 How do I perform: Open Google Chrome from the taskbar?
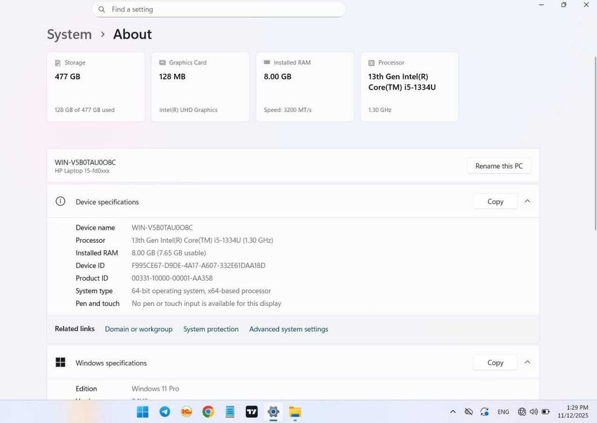pyautogui.click(x=208, y=412)
